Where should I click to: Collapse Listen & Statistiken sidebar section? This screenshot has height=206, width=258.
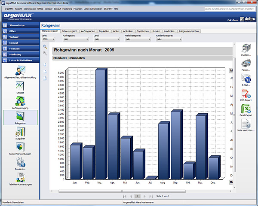21,60
